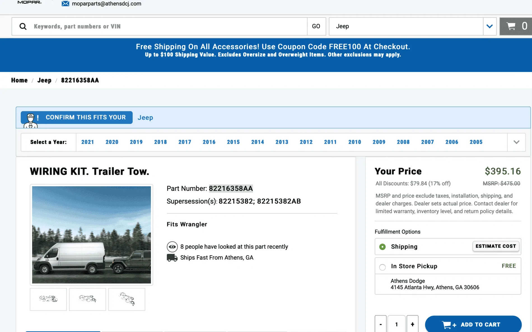Select the first wiring kit thumbnail
Image resolution: width=532 pixels, height=332 pixels.
(x=48, y=299)
